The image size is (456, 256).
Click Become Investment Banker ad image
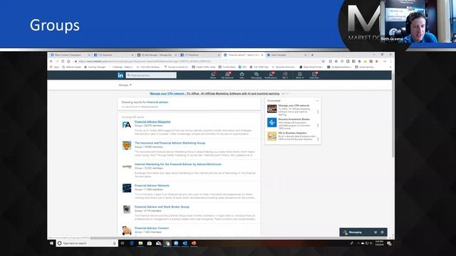[272, 122]
